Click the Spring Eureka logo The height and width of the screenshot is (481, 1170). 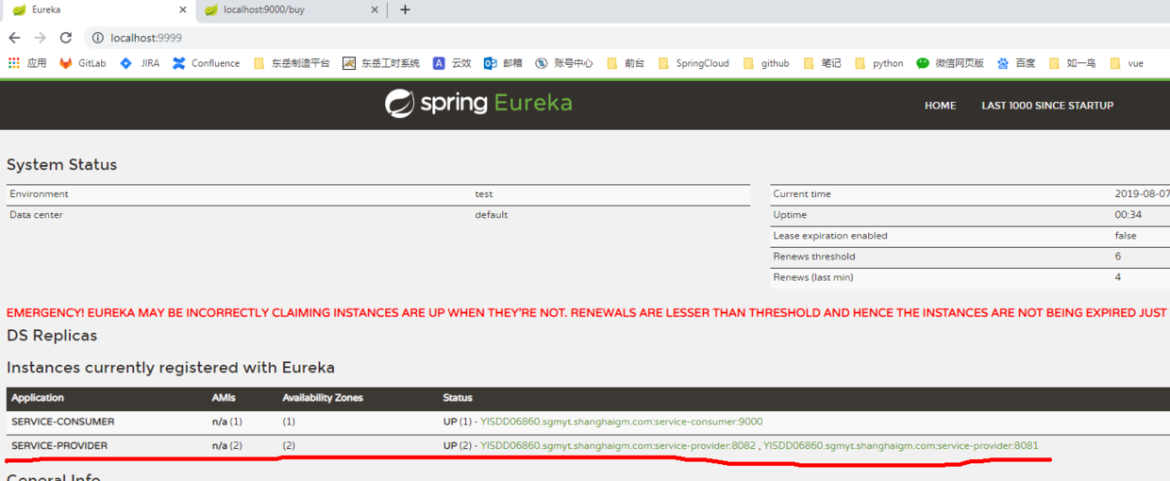click(x=478, y=104)
